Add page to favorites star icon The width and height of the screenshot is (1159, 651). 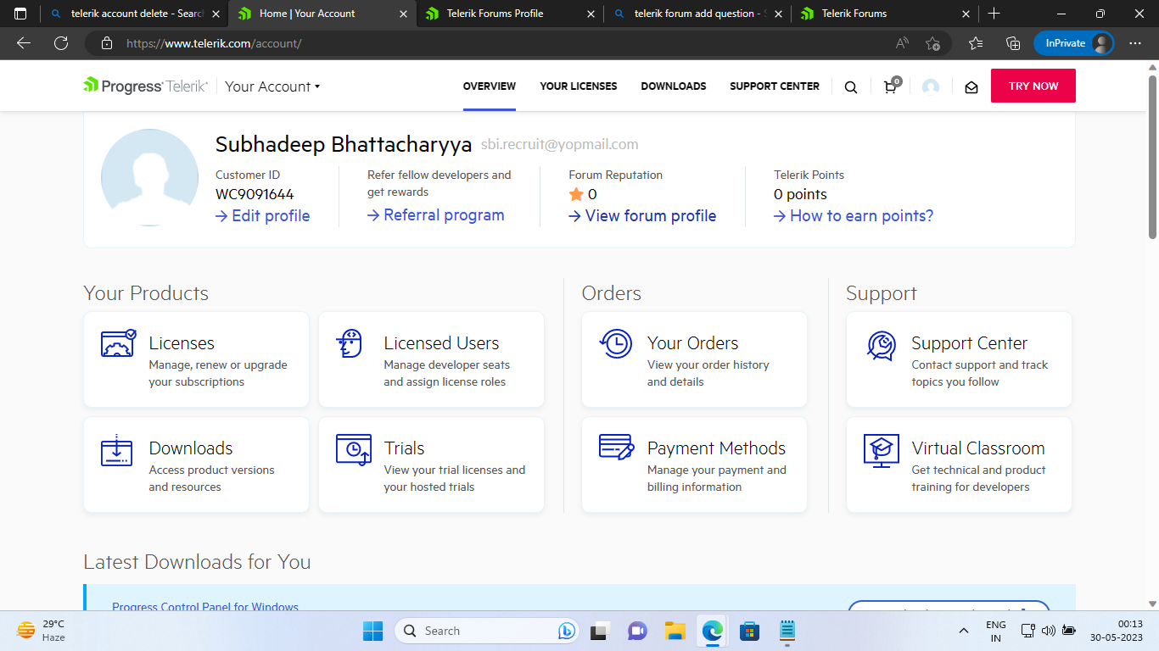(933, 43)
